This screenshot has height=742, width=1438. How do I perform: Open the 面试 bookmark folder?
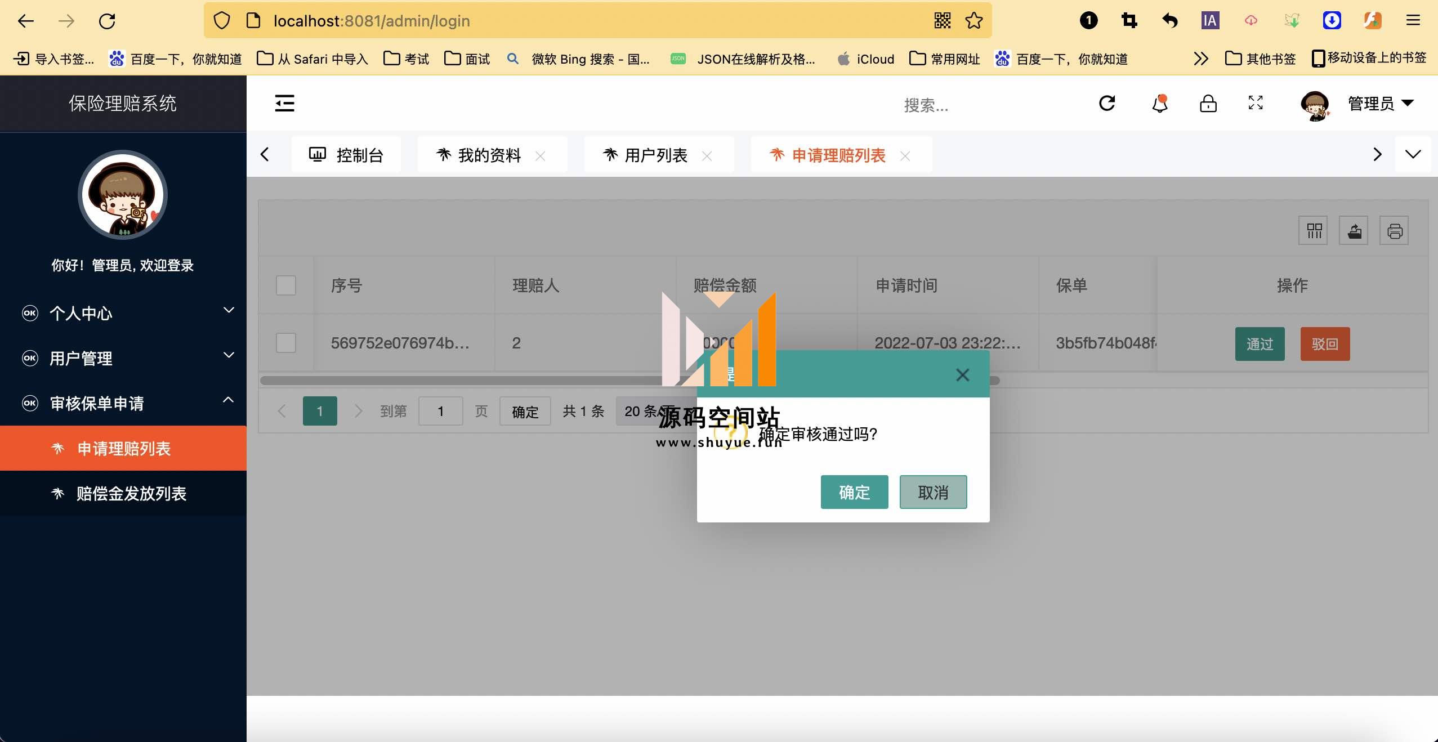pyautogui.click(x=467, y=59)
